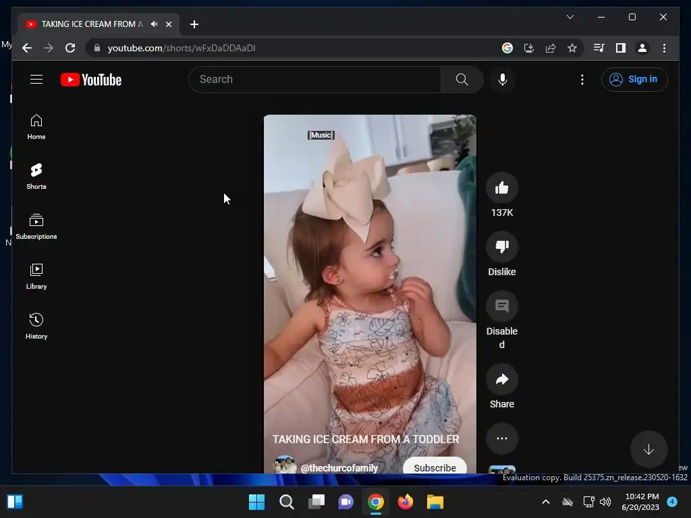This screenshot has height=518, width=691.
Task: Open the @thechurcofamily channel link
Action: [339, 468]
